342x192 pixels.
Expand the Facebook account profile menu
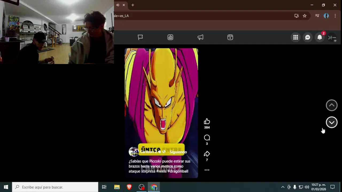[332, 38]
